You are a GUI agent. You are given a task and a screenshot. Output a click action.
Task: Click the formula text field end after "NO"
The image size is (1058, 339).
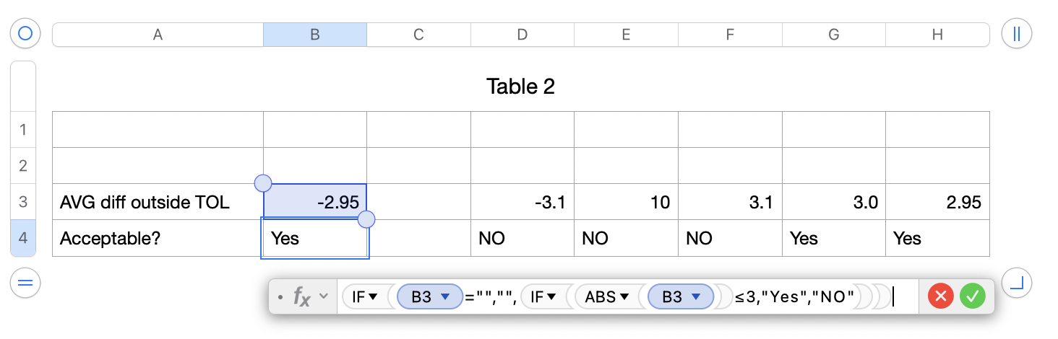pos(895,296)
